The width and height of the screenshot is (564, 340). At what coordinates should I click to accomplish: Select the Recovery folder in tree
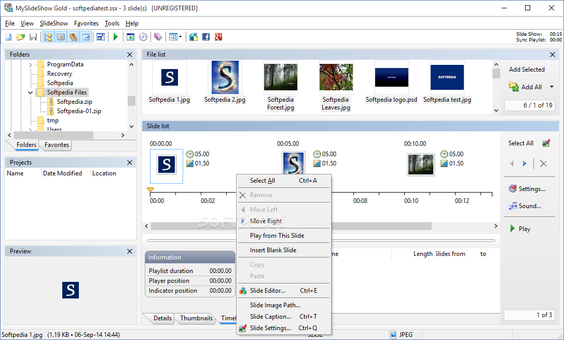59,74
